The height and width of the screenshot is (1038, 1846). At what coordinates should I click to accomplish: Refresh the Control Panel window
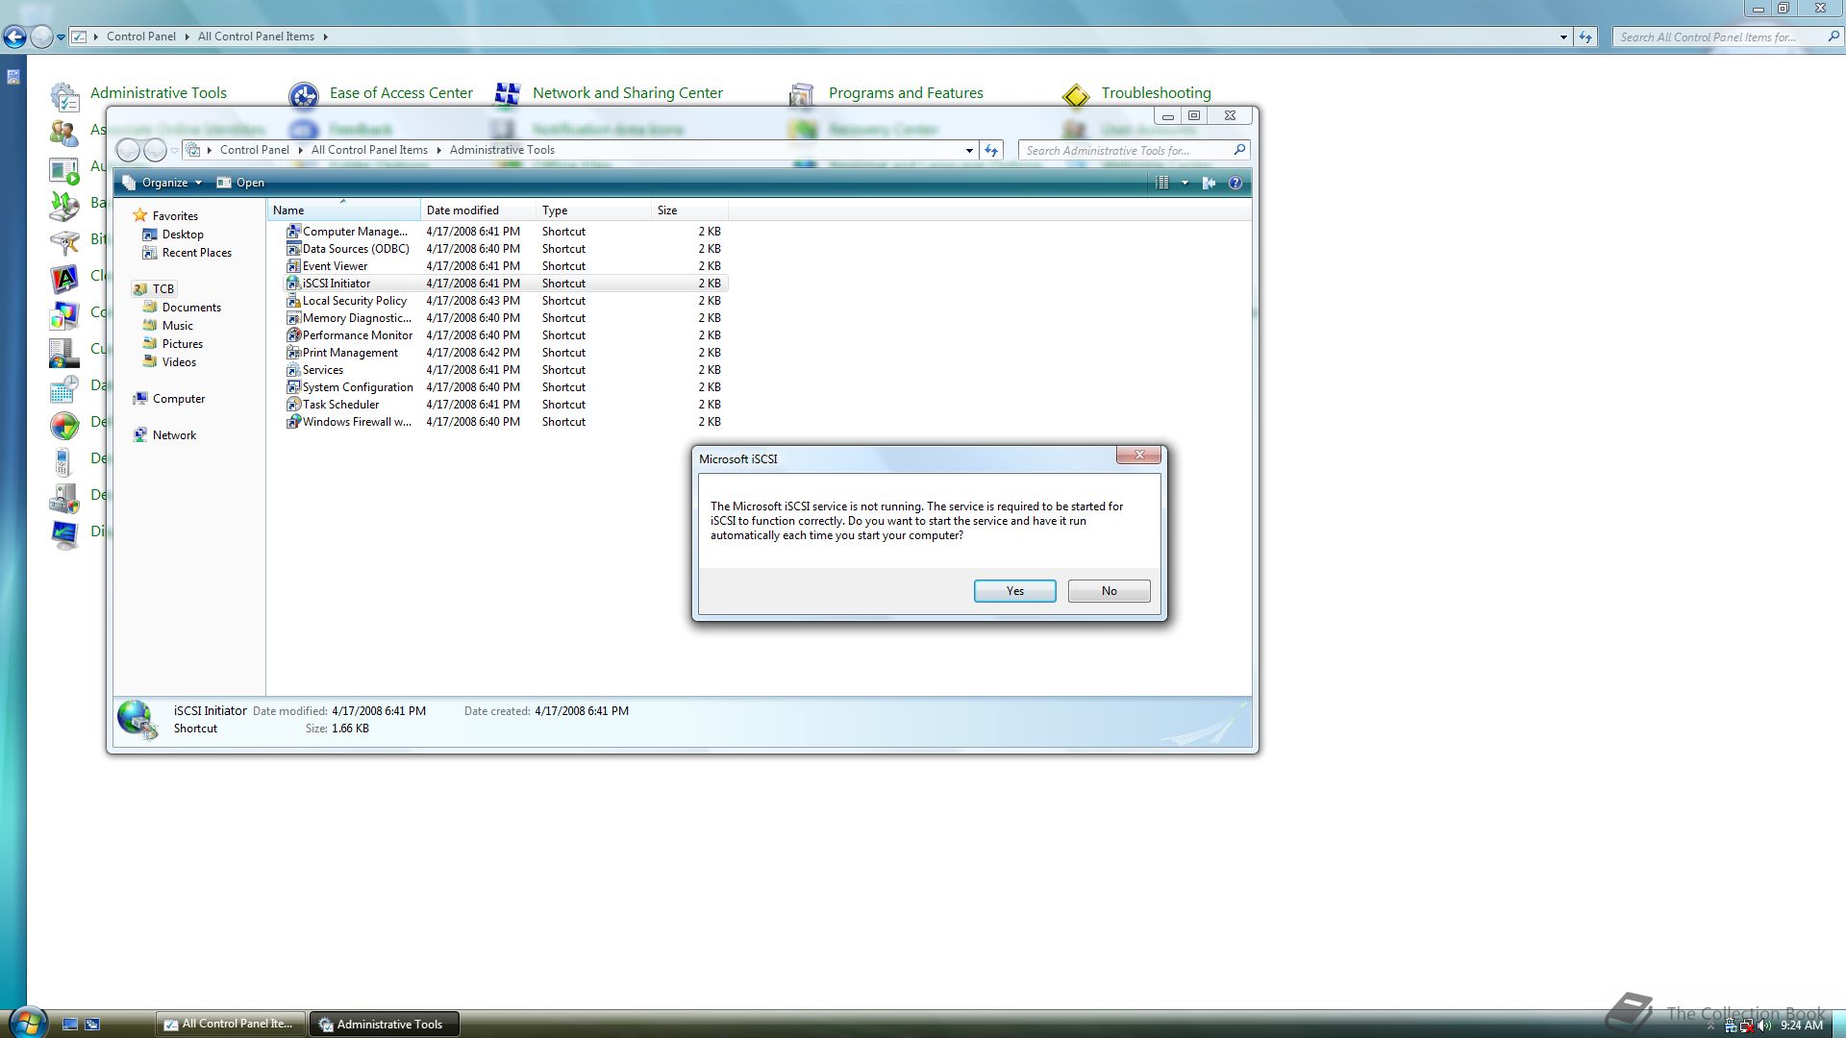[1585, 37]
